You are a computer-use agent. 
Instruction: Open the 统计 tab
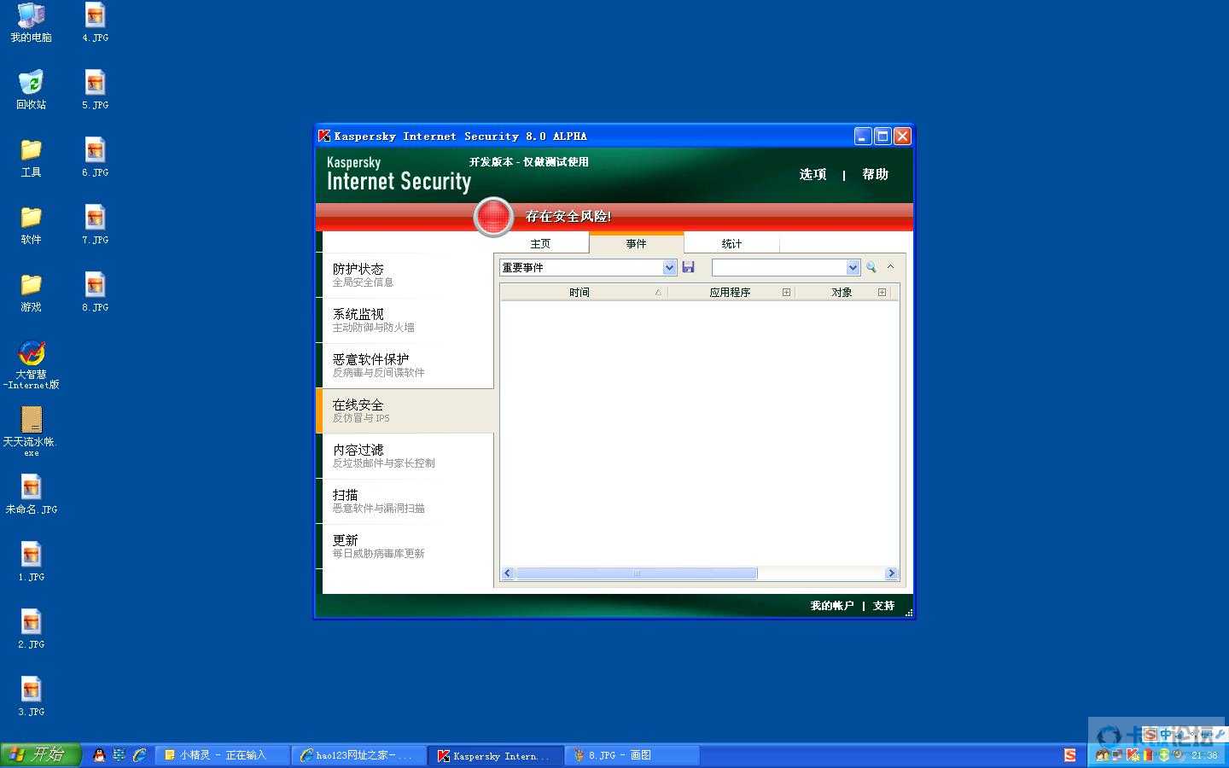pyautogui.click(x=731, y=244)
